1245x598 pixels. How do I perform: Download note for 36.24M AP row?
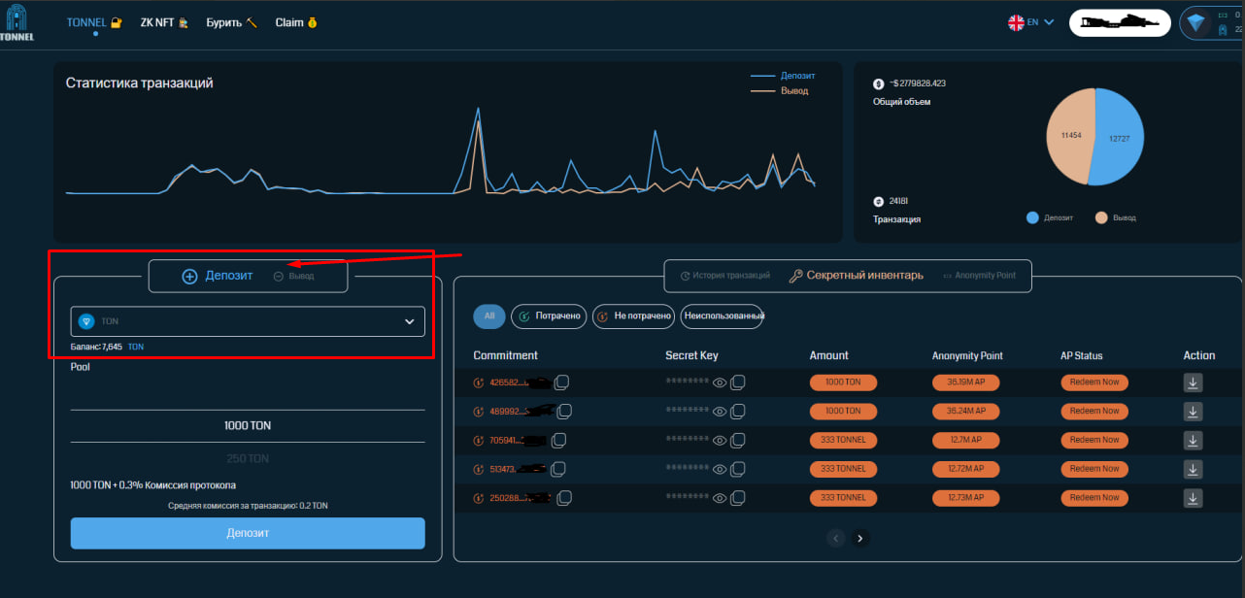click(x=1193, y=412)
